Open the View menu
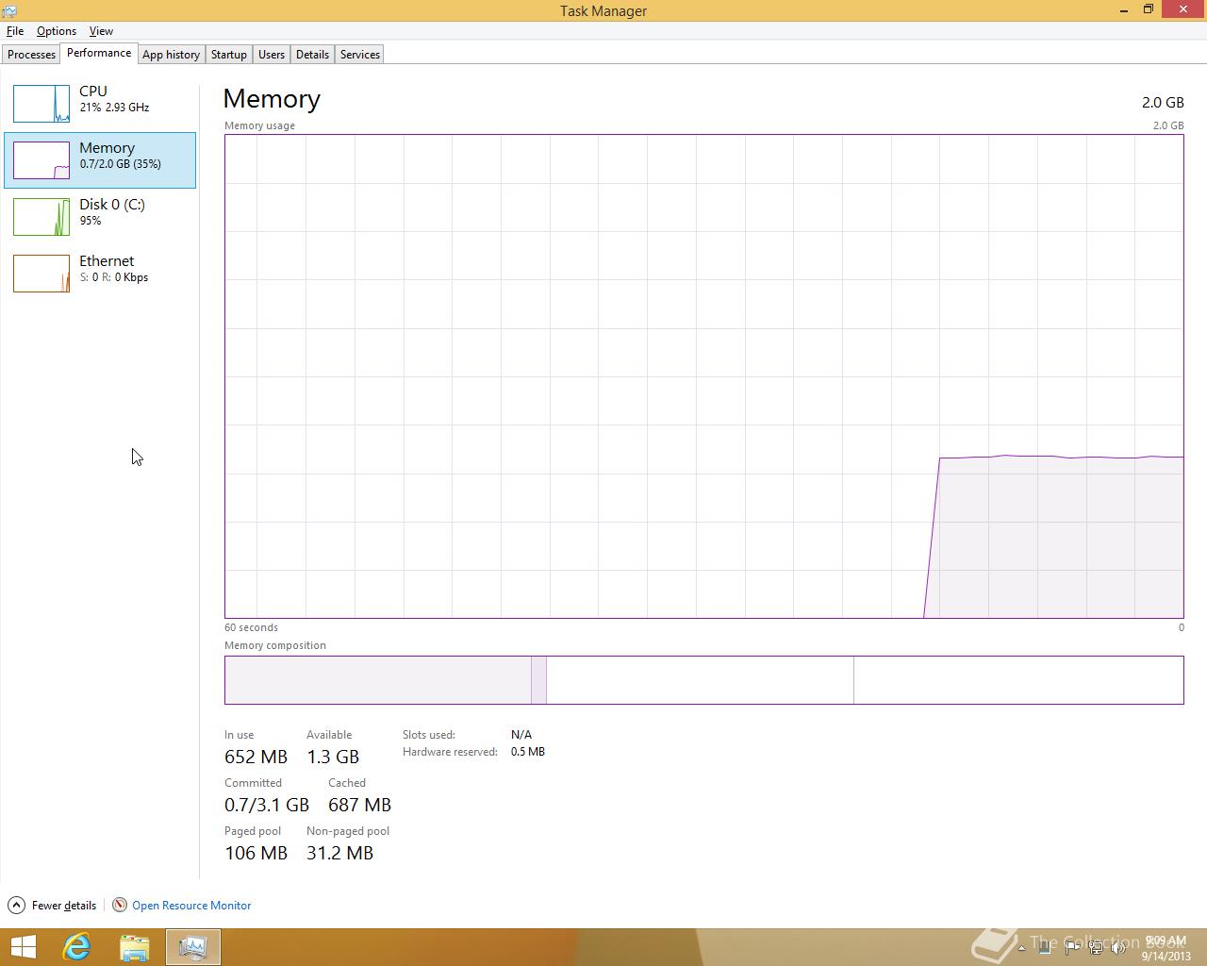 tap(101, 31)
